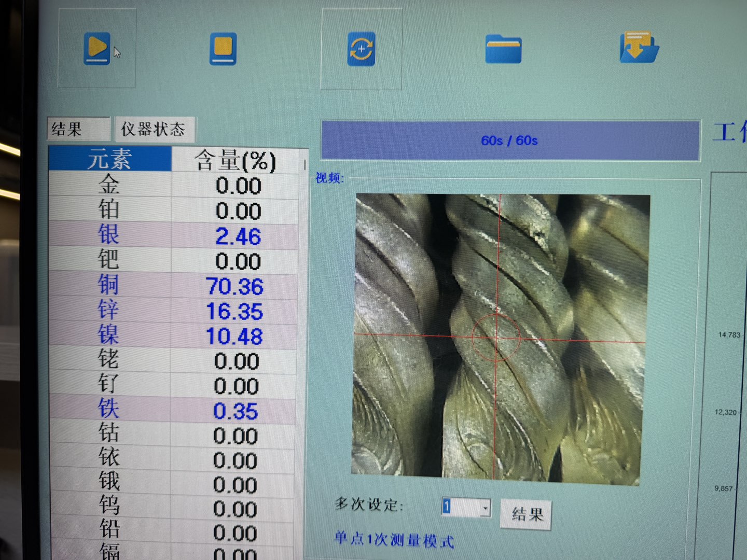Select the 金 row in element list
The height and width of the screenshot is (560, 747).
(x=109, y=185)
